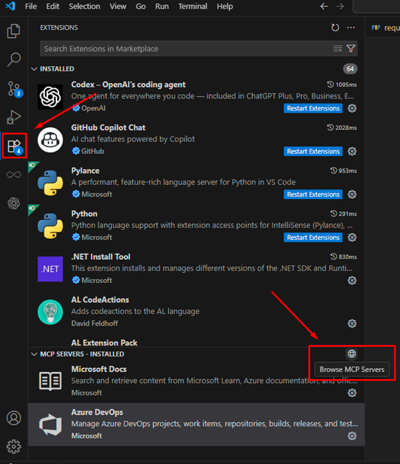This screenshot has height=464, width=400.
Task: Click the 2028ms activation time for Copilot Chat
Action: 342,127
